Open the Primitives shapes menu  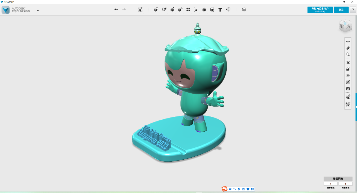(x=156, y=10)
